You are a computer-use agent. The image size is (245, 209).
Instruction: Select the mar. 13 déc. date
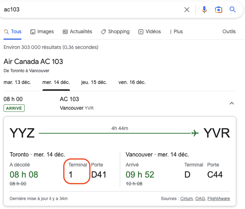(17, 82)
